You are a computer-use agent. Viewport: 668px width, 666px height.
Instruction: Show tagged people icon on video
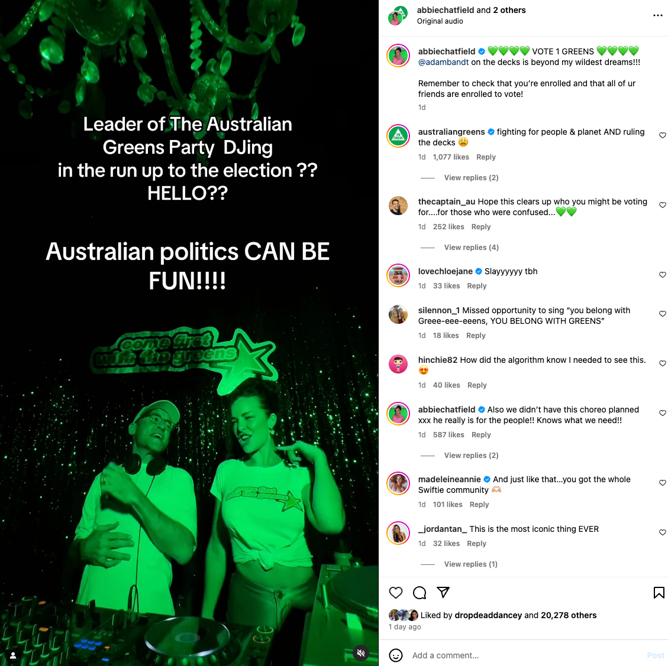13,655
